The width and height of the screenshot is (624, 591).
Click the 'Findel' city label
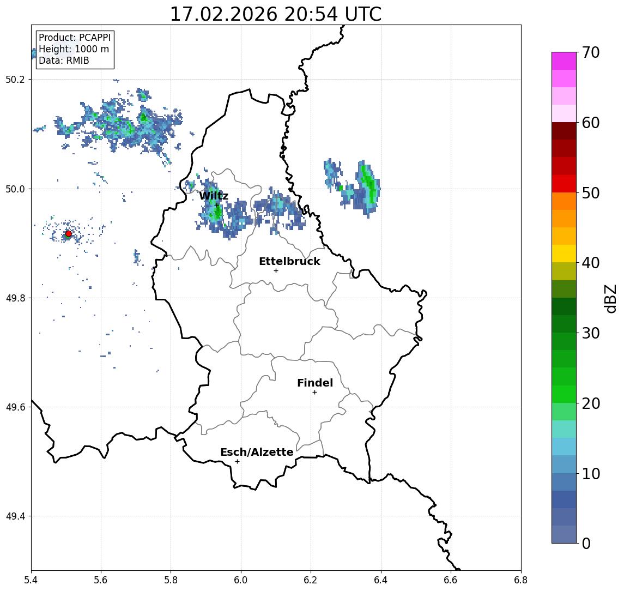coord(315,383)
